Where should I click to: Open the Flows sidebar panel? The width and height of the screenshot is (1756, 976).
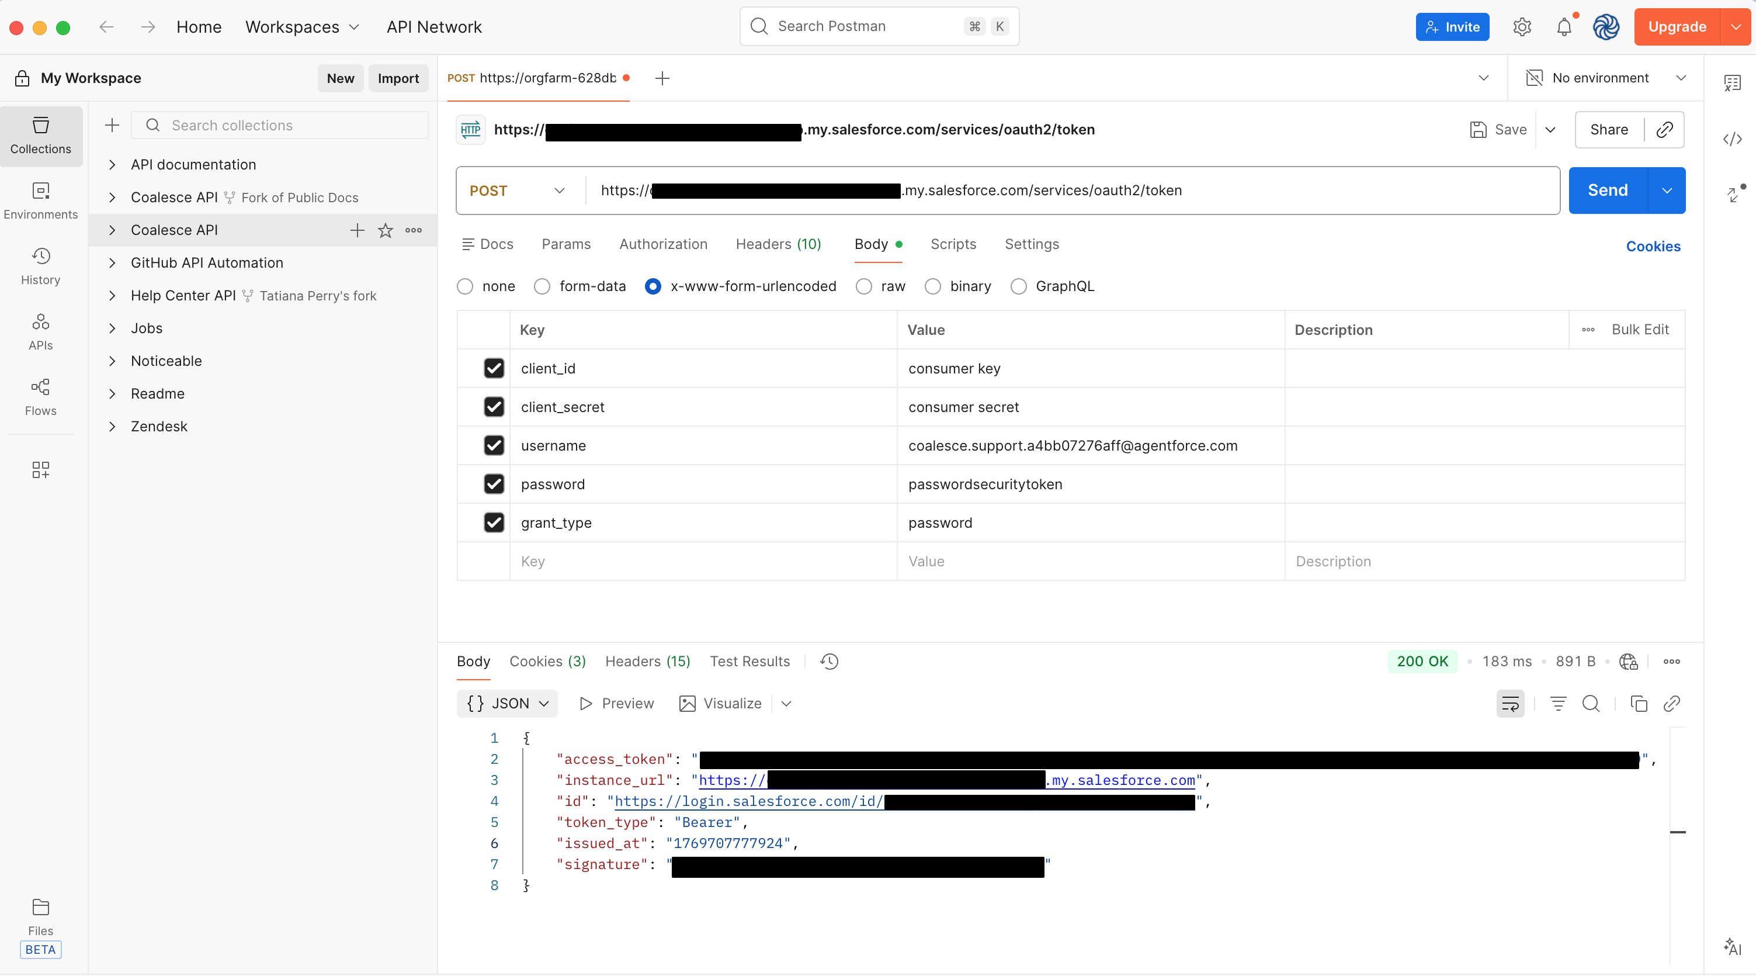pos(40,396)
